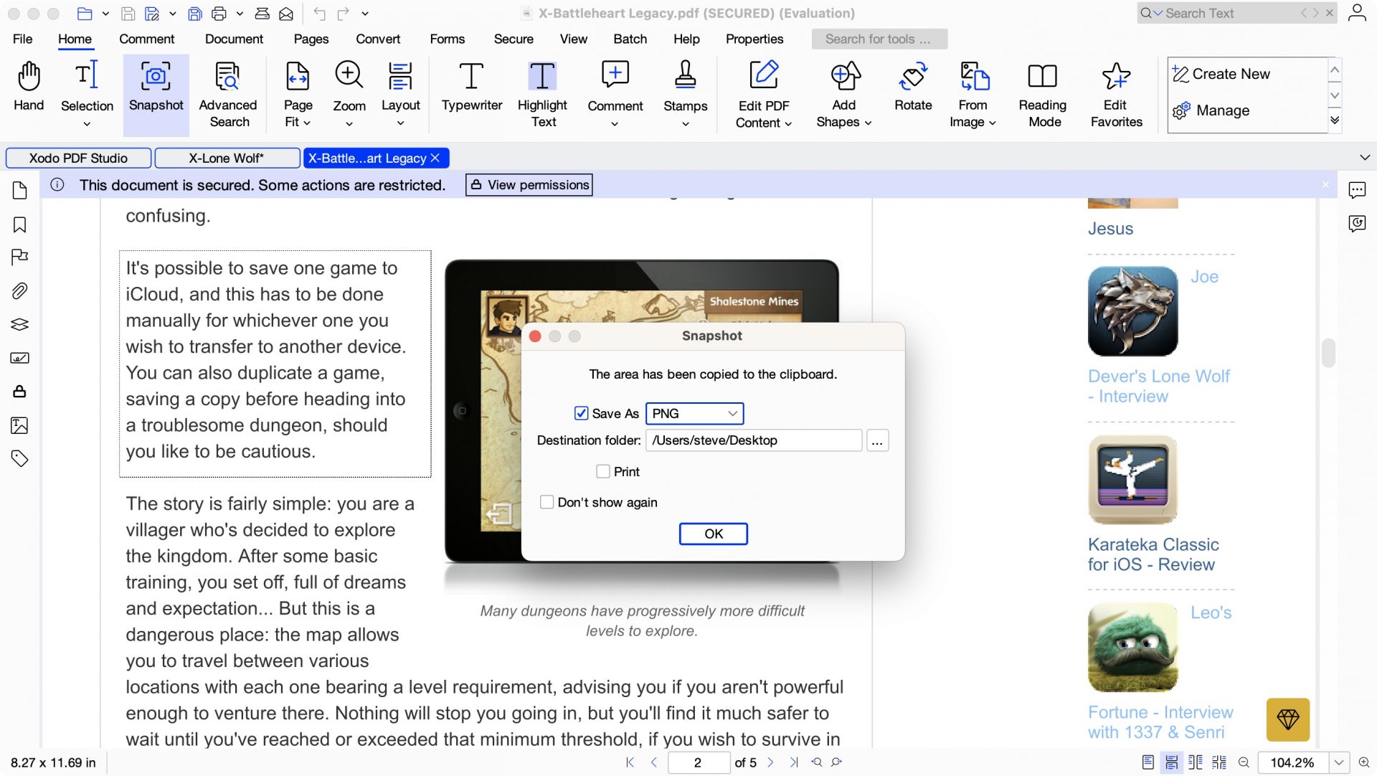1377x776 pixels.
Task: Click OK in the Snapshot dialog
Action: 713,534
